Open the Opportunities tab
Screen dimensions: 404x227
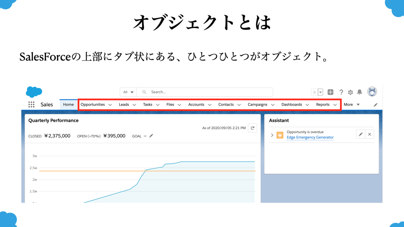tap(93, 105)
